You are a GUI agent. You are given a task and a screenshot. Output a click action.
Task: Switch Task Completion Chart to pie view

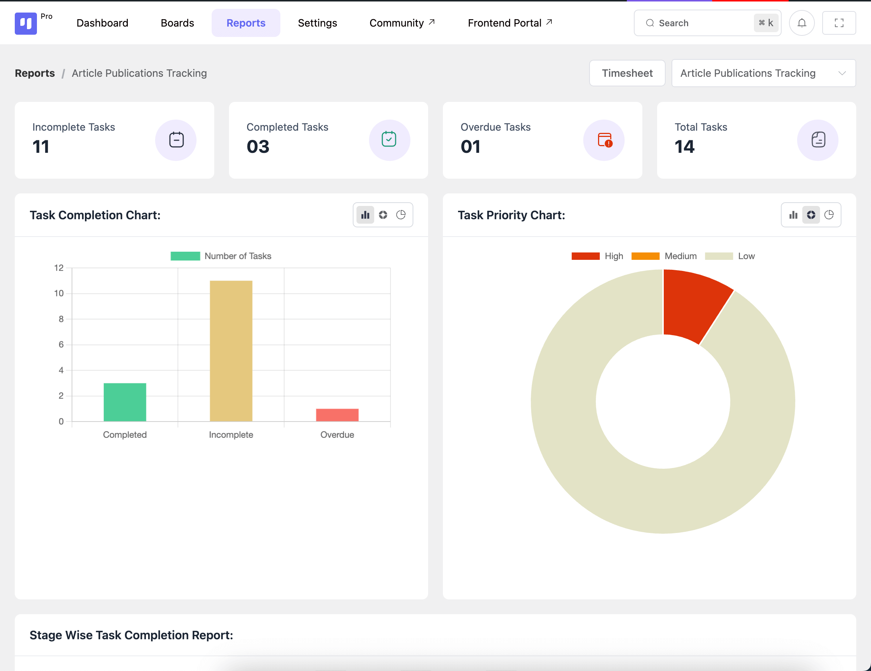pyautogui.click(x=401, y=215)
